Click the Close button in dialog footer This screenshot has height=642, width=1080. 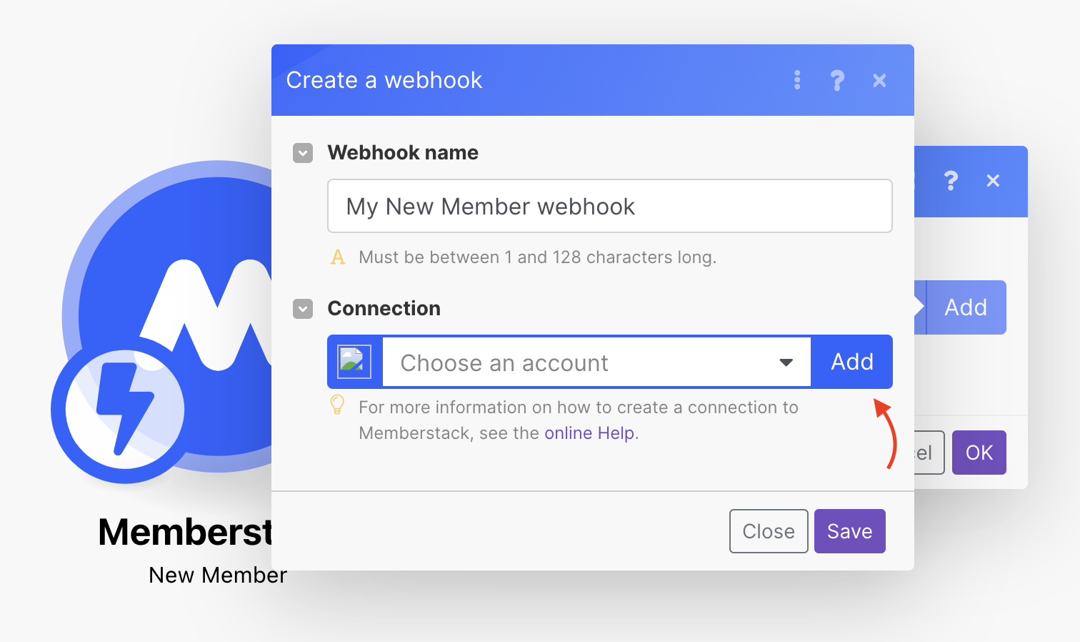coord(769,531)
